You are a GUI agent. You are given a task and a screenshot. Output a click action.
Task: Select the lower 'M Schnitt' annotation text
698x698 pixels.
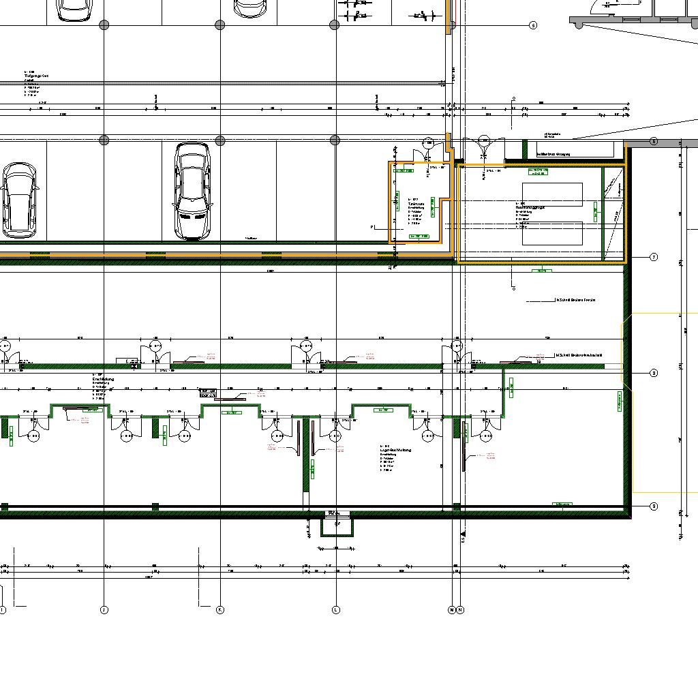[579, 355]
